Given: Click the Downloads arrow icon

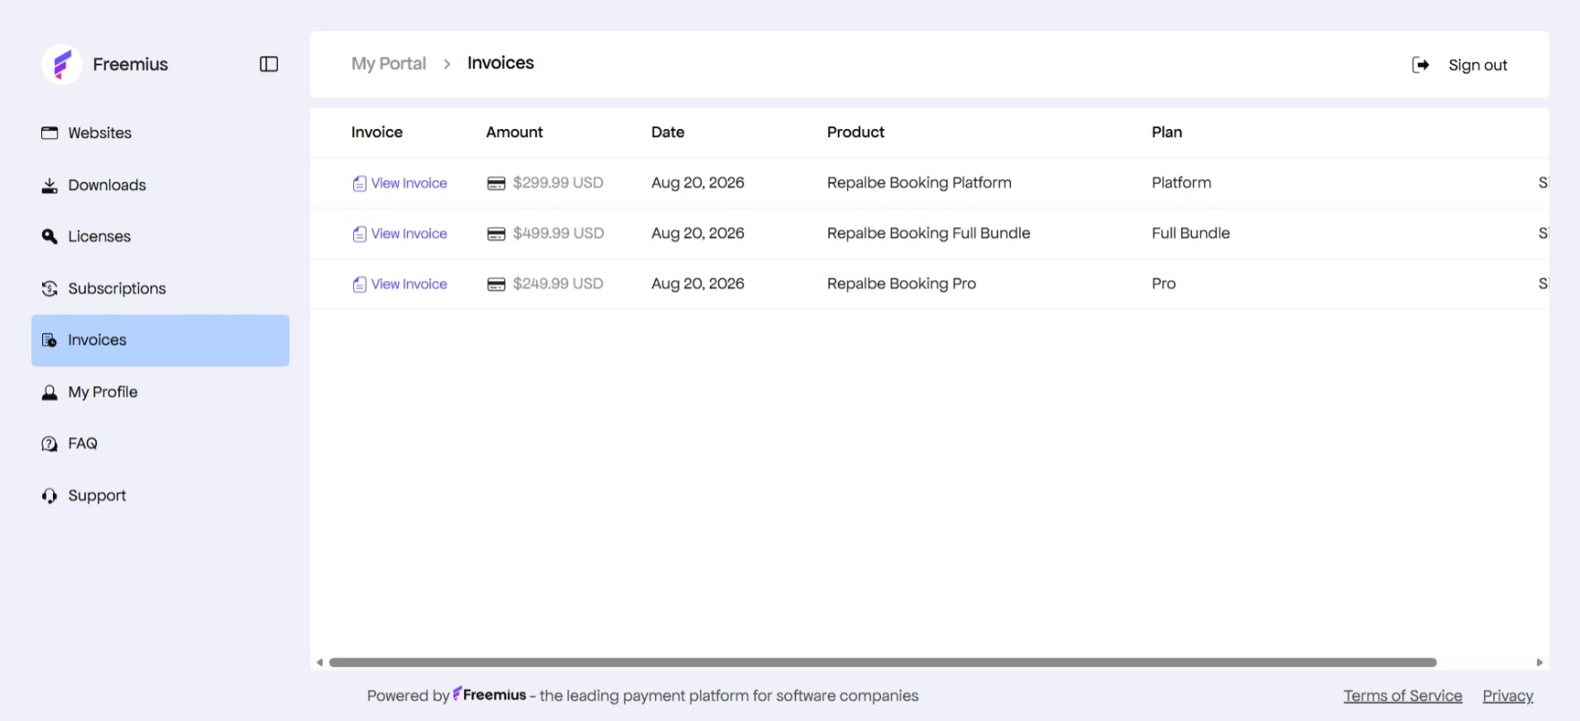Looking at the screenshot, I should coord(49,185).
